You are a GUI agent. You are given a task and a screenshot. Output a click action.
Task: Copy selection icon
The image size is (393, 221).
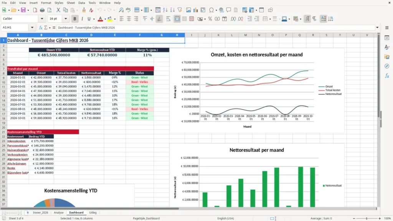tap(65, 10)
